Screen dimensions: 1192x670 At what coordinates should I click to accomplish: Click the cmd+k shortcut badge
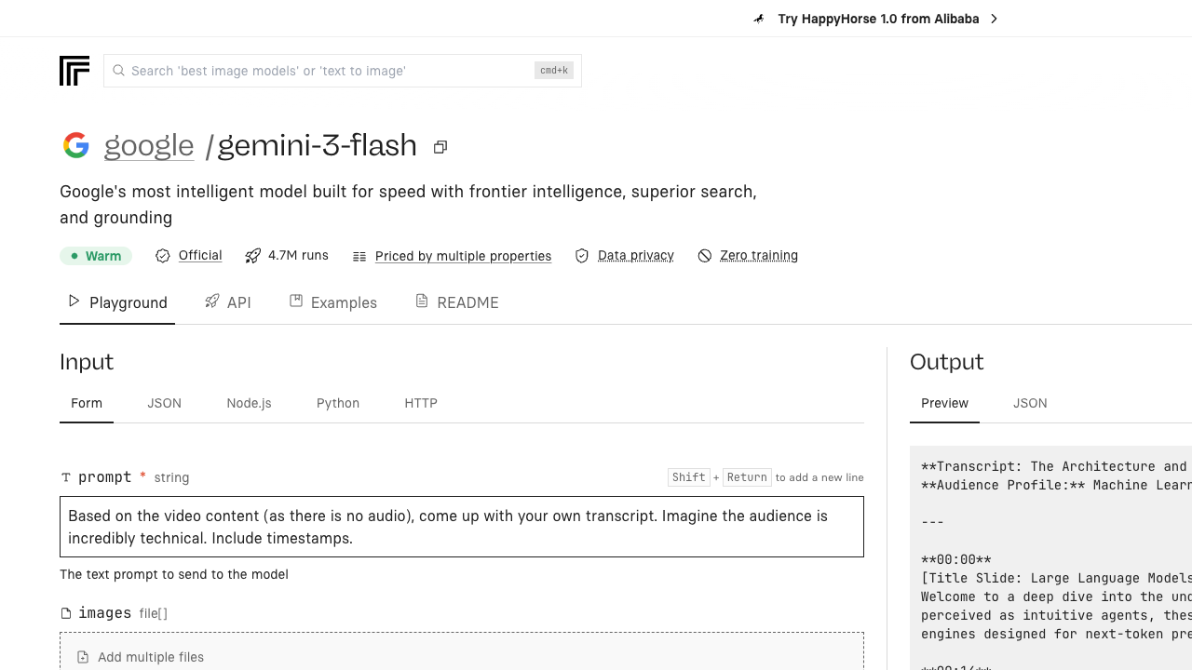[x=554, y=71]
